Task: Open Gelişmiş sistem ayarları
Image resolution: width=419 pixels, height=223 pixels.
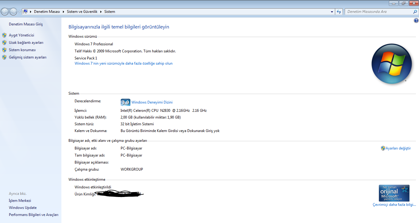Action: (28, 57)
